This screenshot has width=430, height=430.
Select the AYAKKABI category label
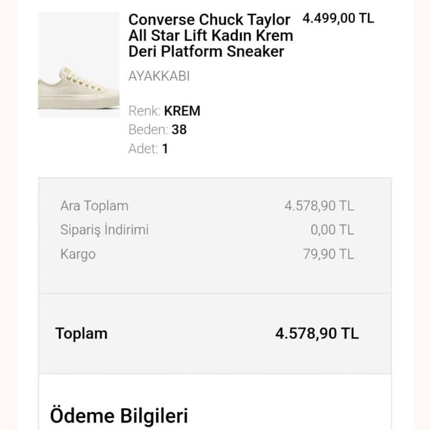(159, 76)
